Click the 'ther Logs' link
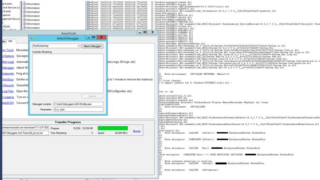This screenshot has height=180, width=320. pos(8,62)
